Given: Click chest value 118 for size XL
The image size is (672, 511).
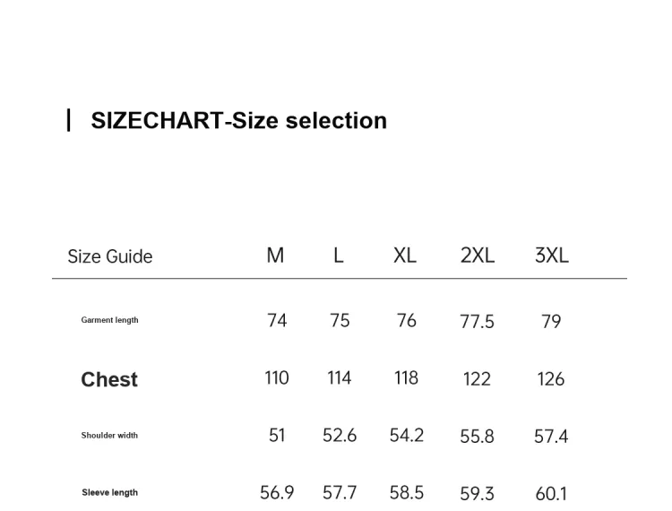Looking at the screenshot, I should tap(406, 378).
